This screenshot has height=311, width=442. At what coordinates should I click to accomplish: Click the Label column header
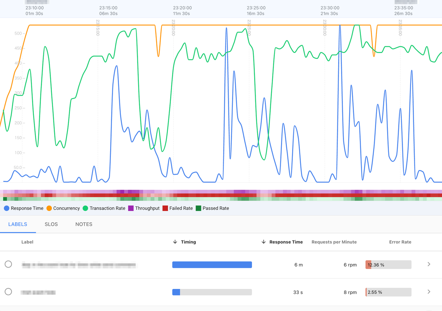(27, 242)
